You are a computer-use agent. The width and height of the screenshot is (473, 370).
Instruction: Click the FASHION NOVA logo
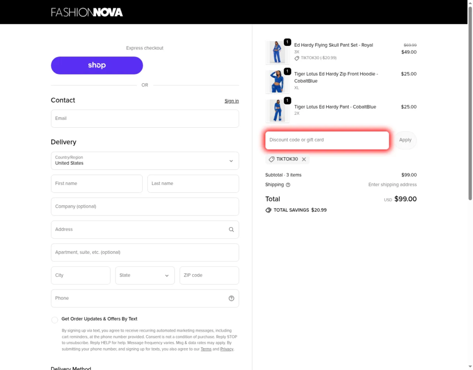pos(87,12)
